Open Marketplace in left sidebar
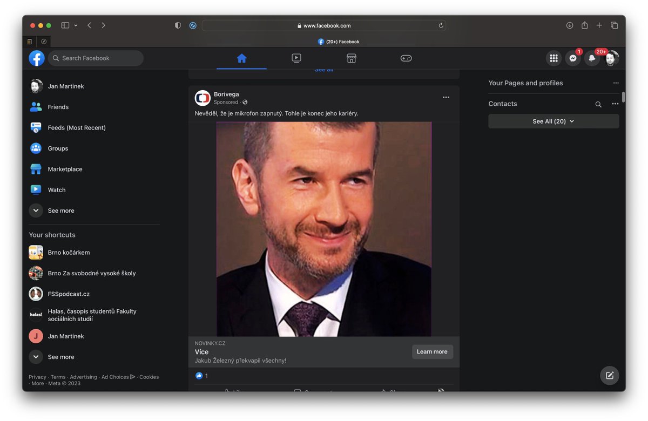The height and width of the screenshot is (421, 648). tap(94, 169)
